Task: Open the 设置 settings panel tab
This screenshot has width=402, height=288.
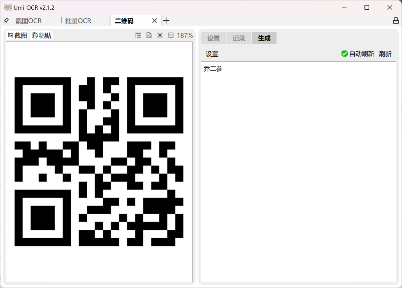Action: point(213,38)
